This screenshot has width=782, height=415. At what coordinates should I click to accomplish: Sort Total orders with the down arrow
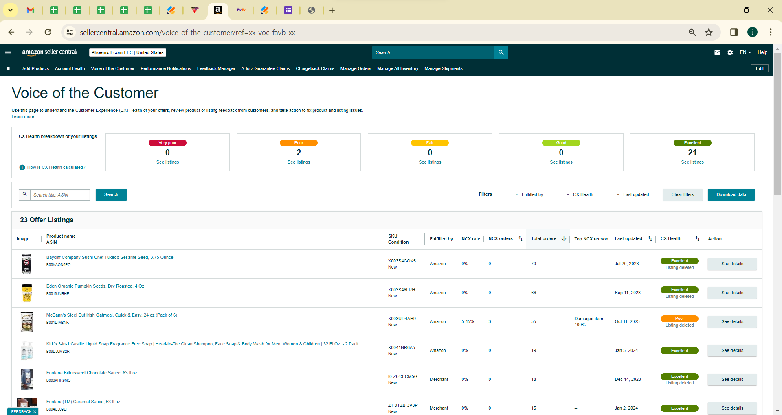[x=564, y=239]
